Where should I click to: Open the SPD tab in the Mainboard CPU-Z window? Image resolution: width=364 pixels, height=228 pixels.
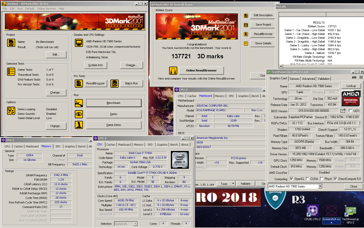(x=231, y=96)
